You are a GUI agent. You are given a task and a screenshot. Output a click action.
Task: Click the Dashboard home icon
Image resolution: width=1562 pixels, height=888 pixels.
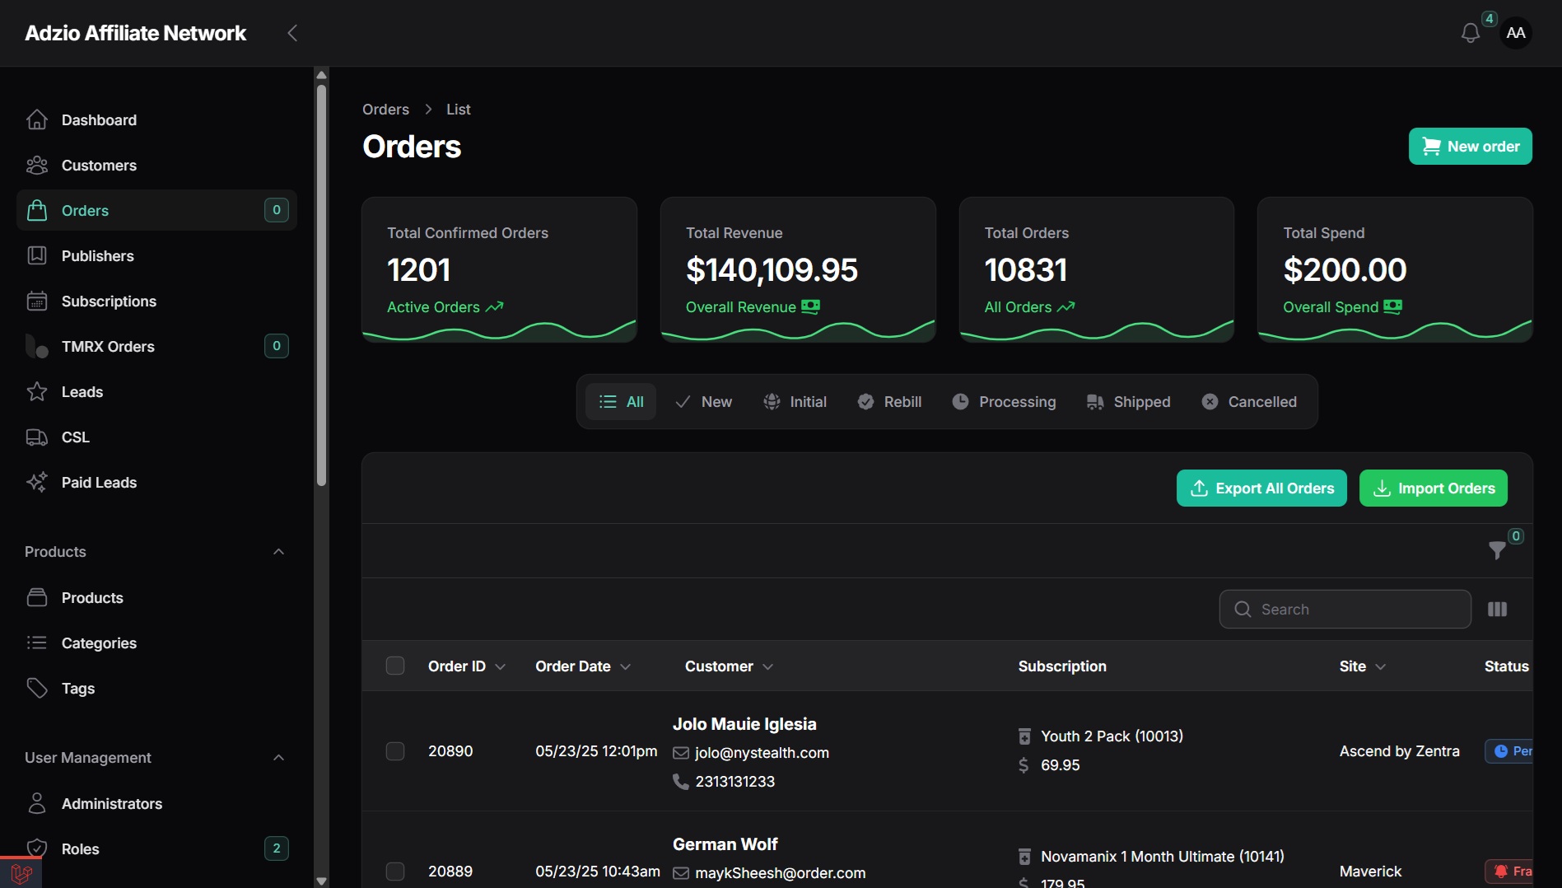pyautogui.click(x=37, y=120)
